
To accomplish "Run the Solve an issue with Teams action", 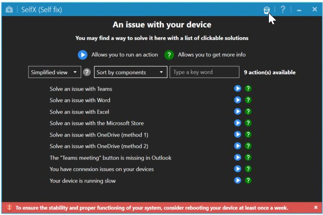I will (x=238, y=89).
